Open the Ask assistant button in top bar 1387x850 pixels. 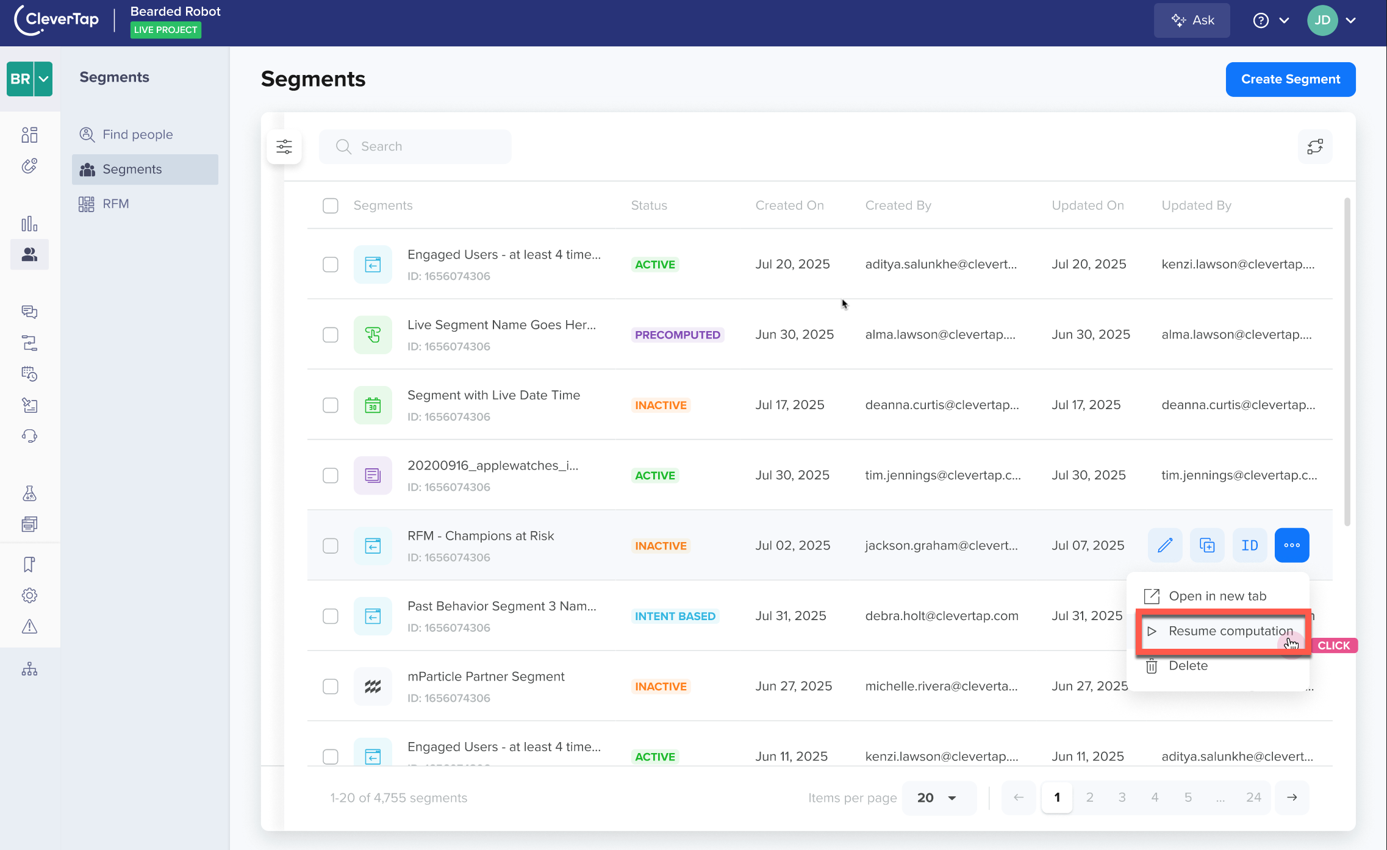pyautogui.click(x=1191, y=20)
